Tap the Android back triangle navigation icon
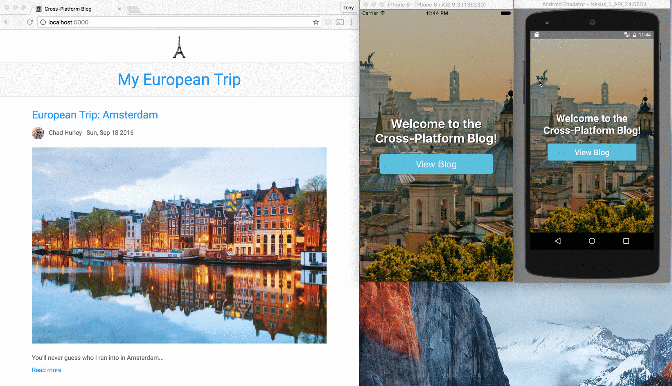The image size is (672, 386). point(557,241)
